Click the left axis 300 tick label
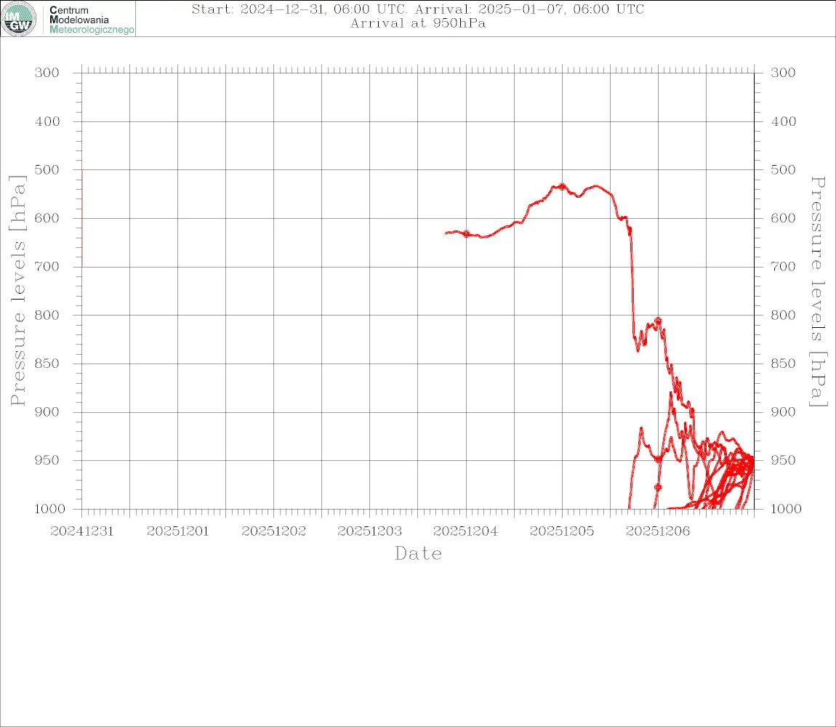This screenshot has height=727, width=836. tap(47, 73)
